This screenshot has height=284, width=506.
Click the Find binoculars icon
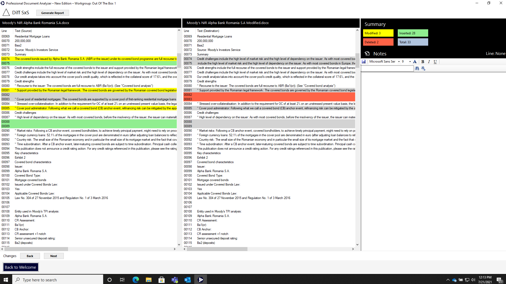click(x=417, y=68)
